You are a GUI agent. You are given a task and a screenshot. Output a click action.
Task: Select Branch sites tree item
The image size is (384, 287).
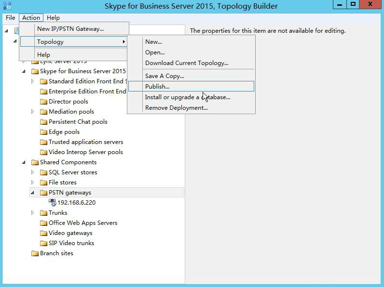(56, 253)
